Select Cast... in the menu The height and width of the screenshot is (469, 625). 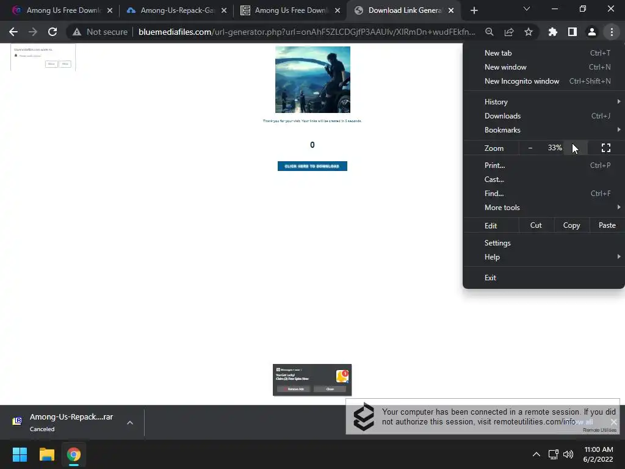coord(543,180)
